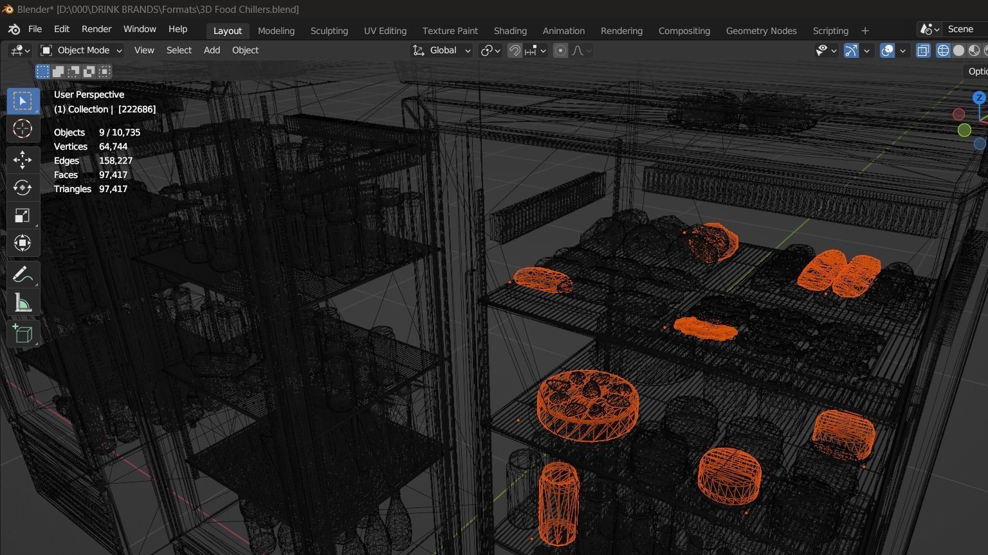Click the red X axis gizmo dot

(958, 114)
